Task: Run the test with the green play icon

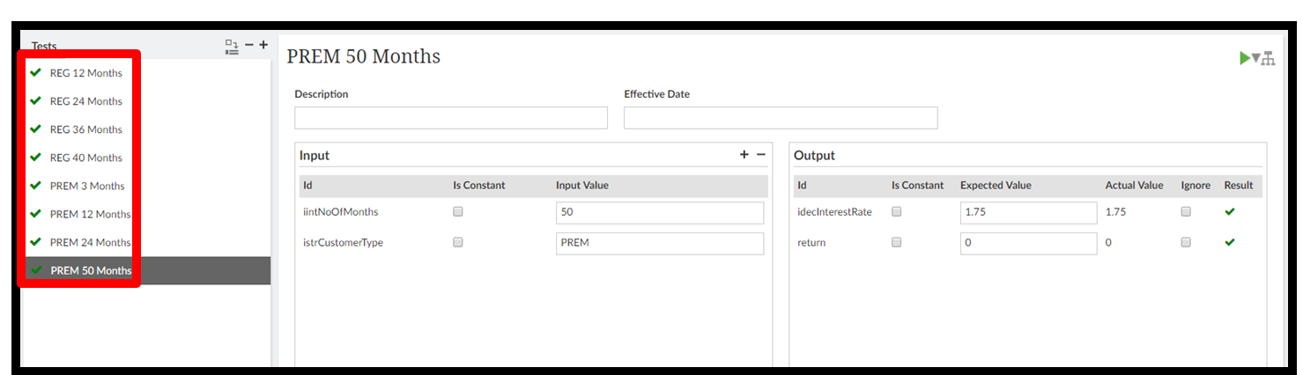Action: pyautogui.click(x=1244, y=58)
